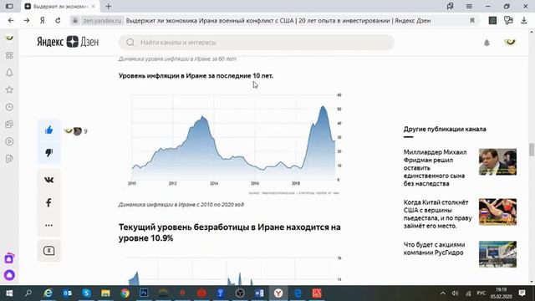Toggle the browser side panel icon

9,6
